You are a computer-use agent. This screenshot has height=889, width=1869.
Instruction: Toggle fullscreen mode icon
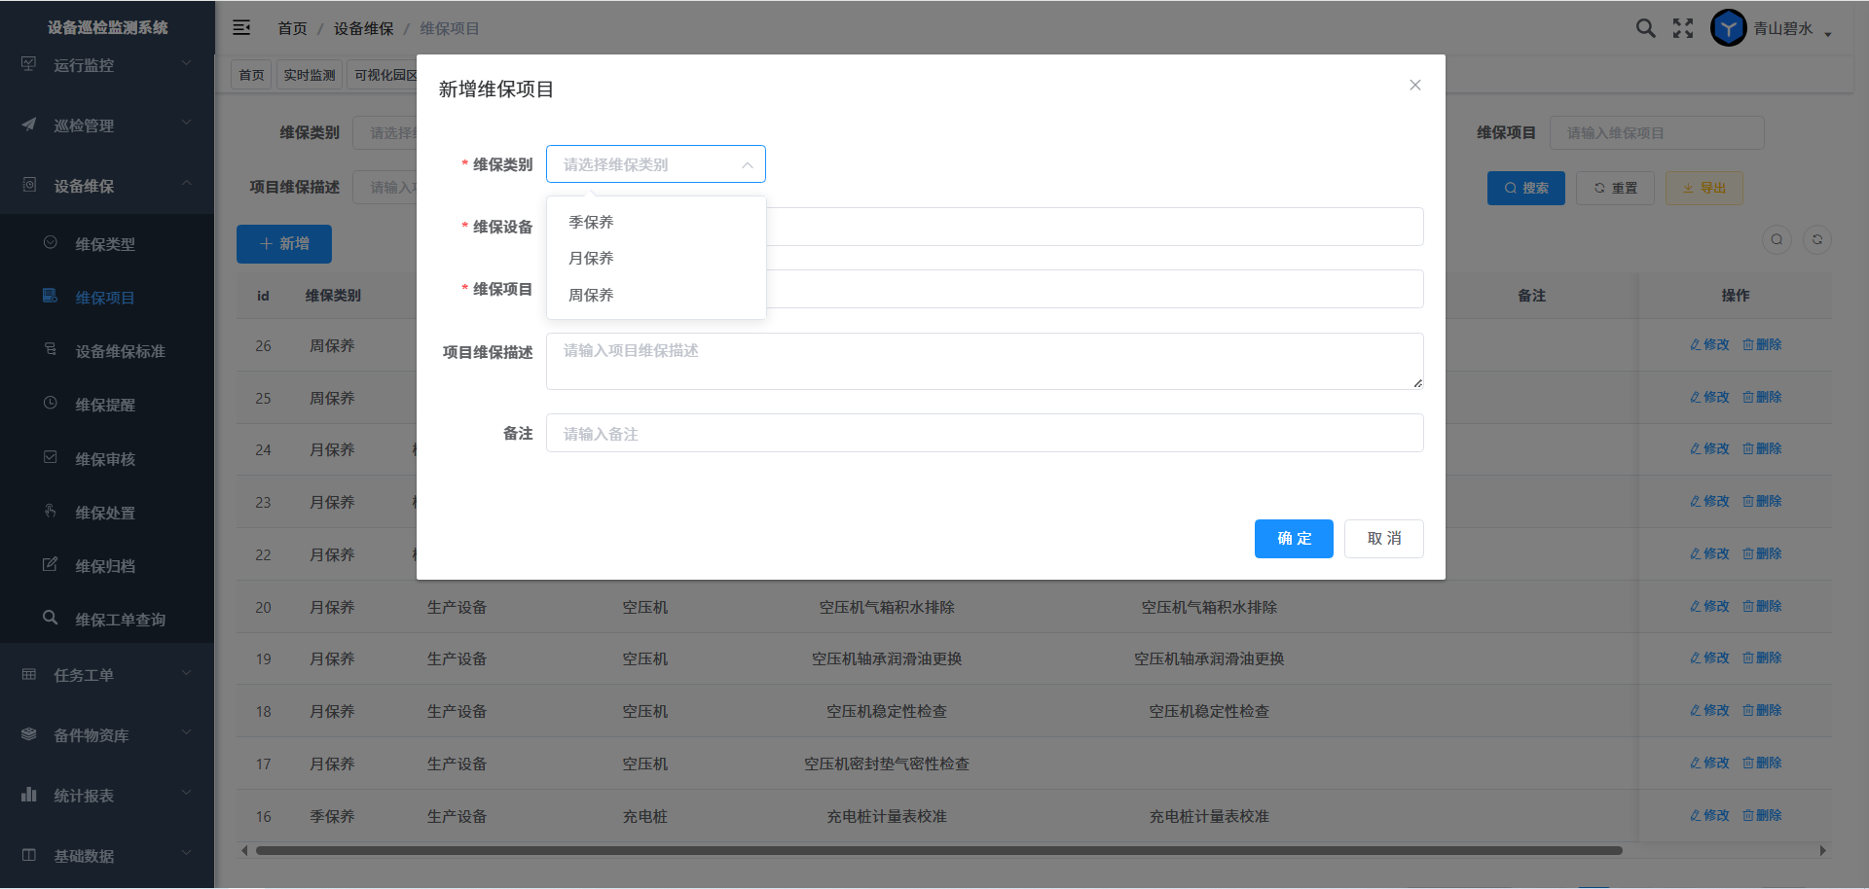click(1683, 28)
